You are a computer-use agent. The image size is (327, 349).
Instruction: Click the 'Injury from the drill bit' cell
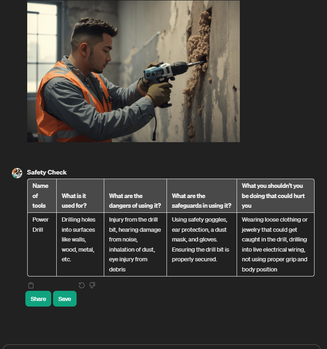[x=136, y=244]
